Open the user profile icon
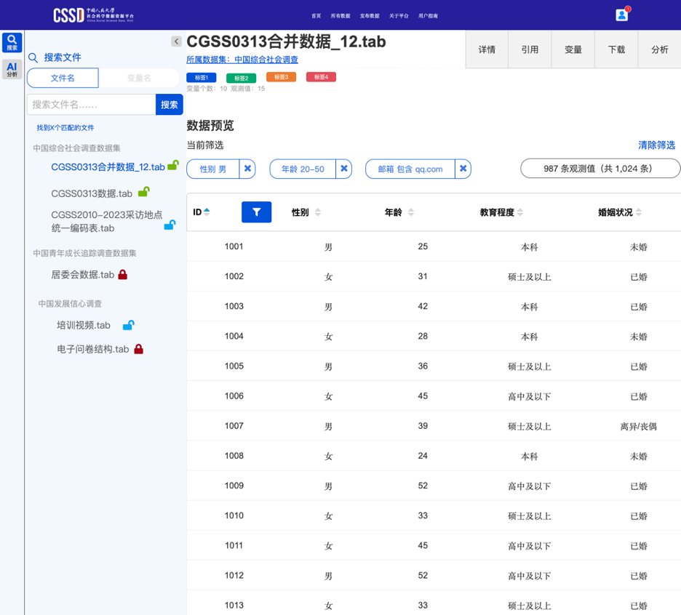Viewport: 681px width, 615px height. [x=621, y=15]
